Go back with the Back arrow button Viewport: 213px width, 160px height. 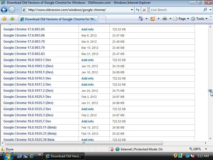[x=4, y=10]
